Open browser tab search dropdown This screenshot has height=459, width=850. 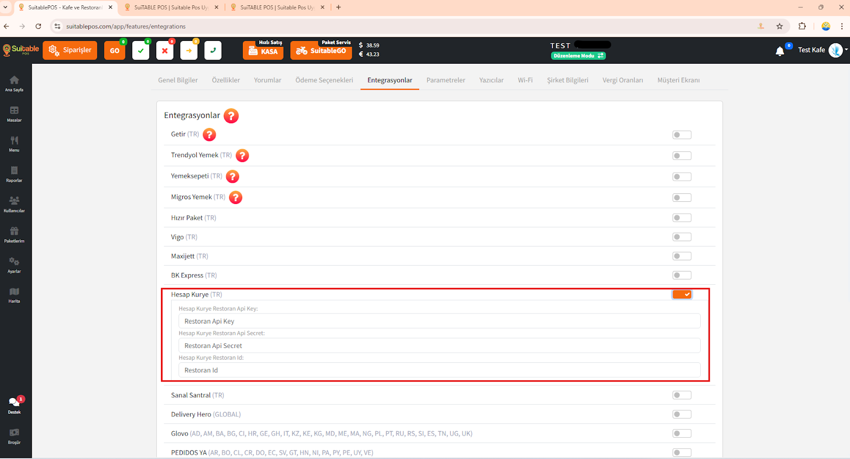pos(5,7)
